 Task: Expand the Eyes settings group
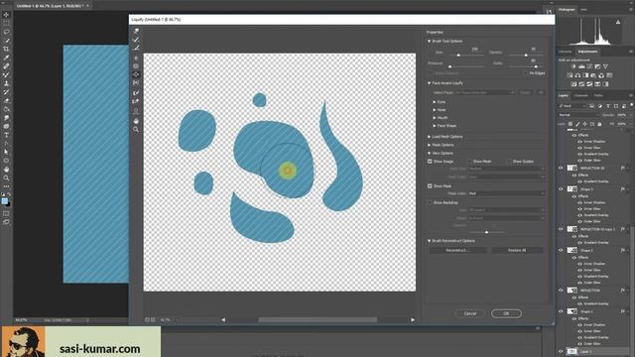tap(435, 102)
